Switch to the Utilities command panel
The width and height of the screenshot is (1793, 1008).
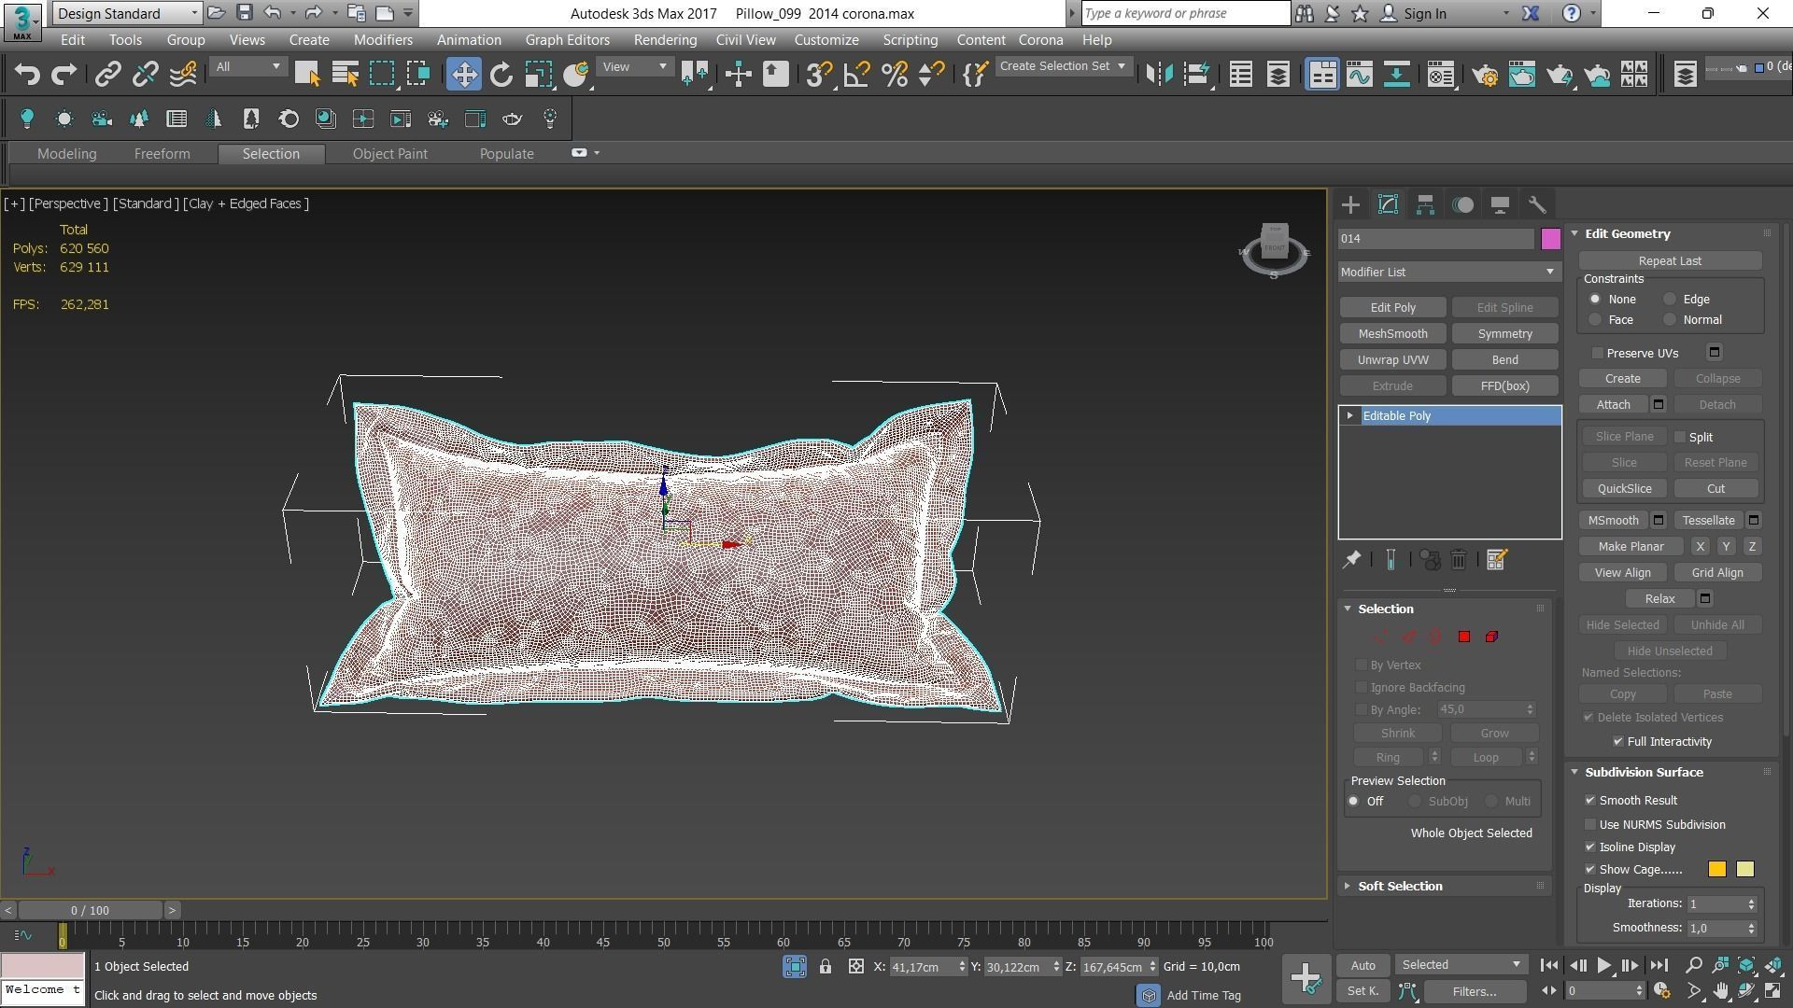[1537, 204]
